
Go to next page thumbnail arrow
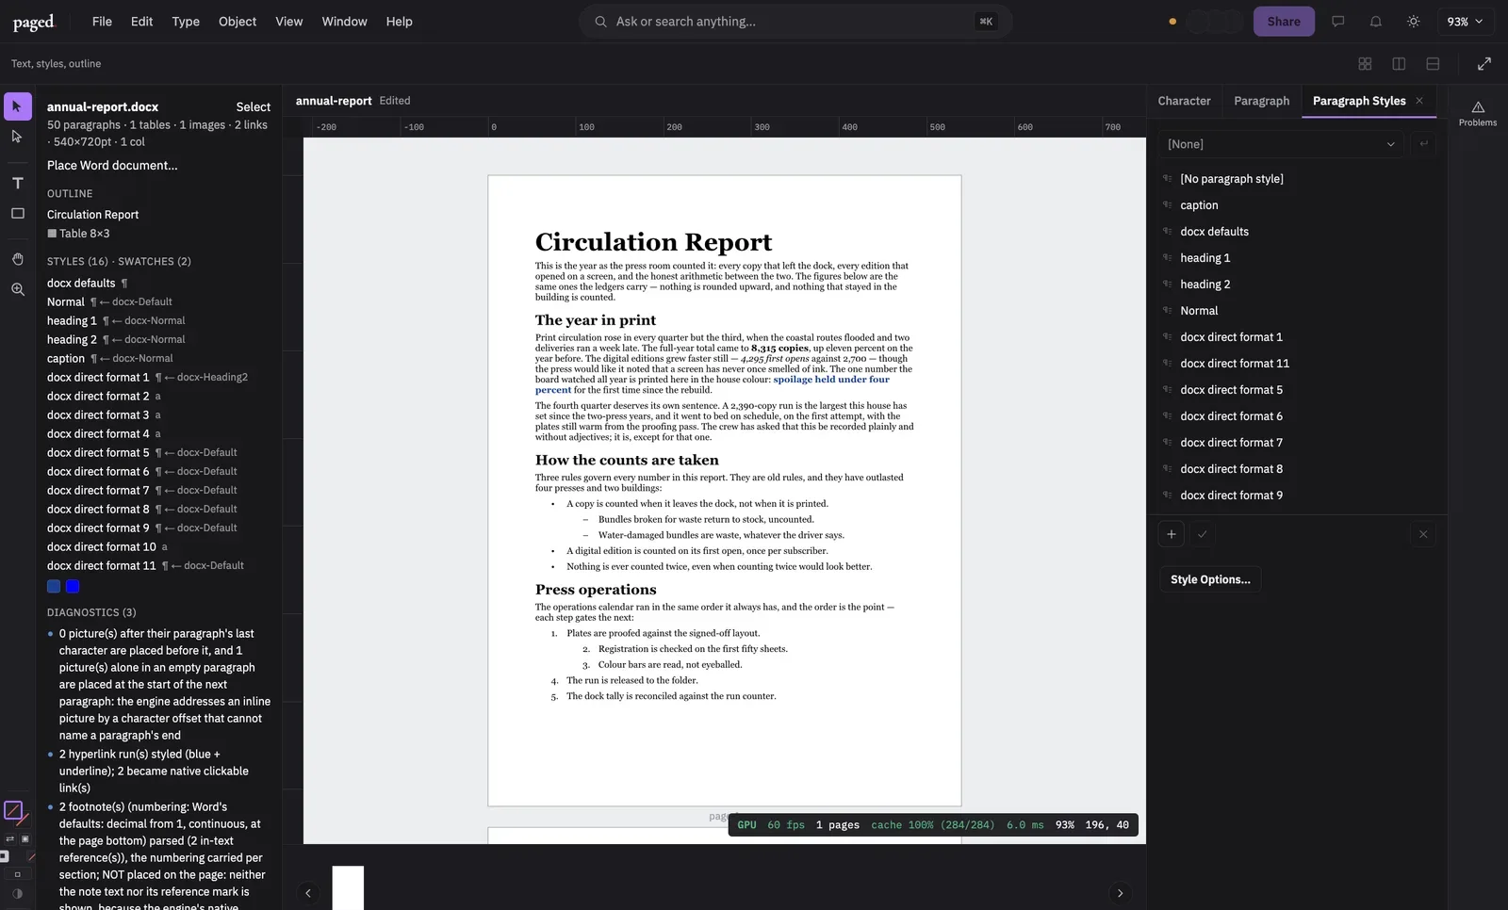tap(1120, 893)
